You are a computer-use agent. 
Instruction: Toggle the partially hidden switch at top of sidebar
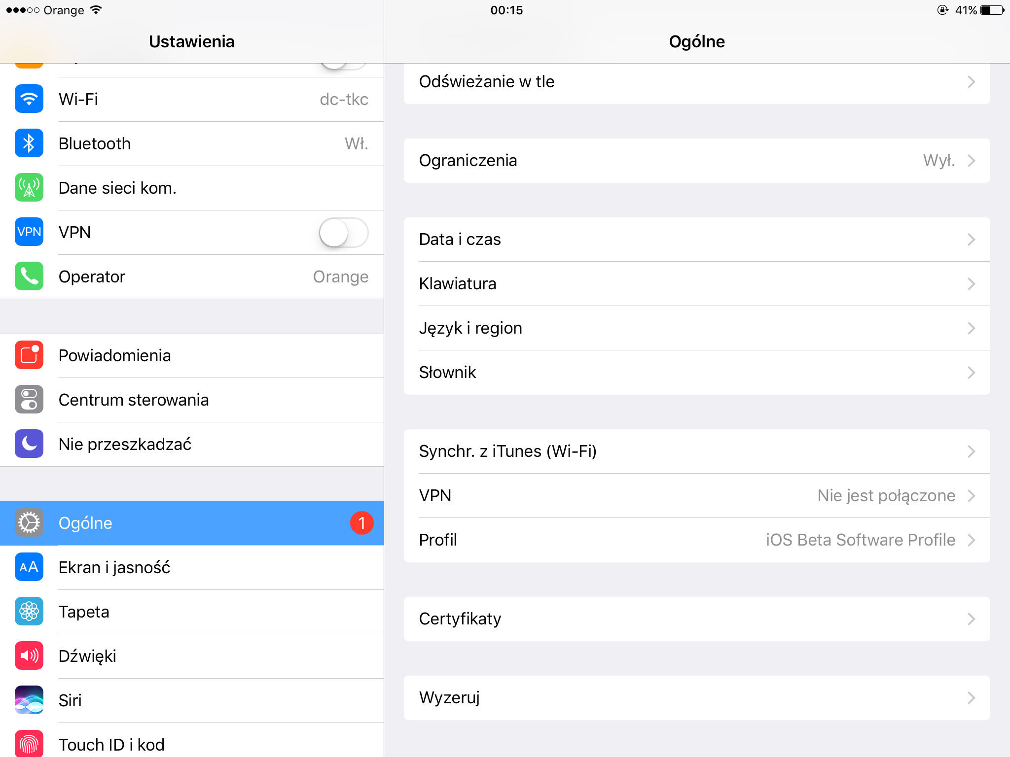click(x=344, y=66)
